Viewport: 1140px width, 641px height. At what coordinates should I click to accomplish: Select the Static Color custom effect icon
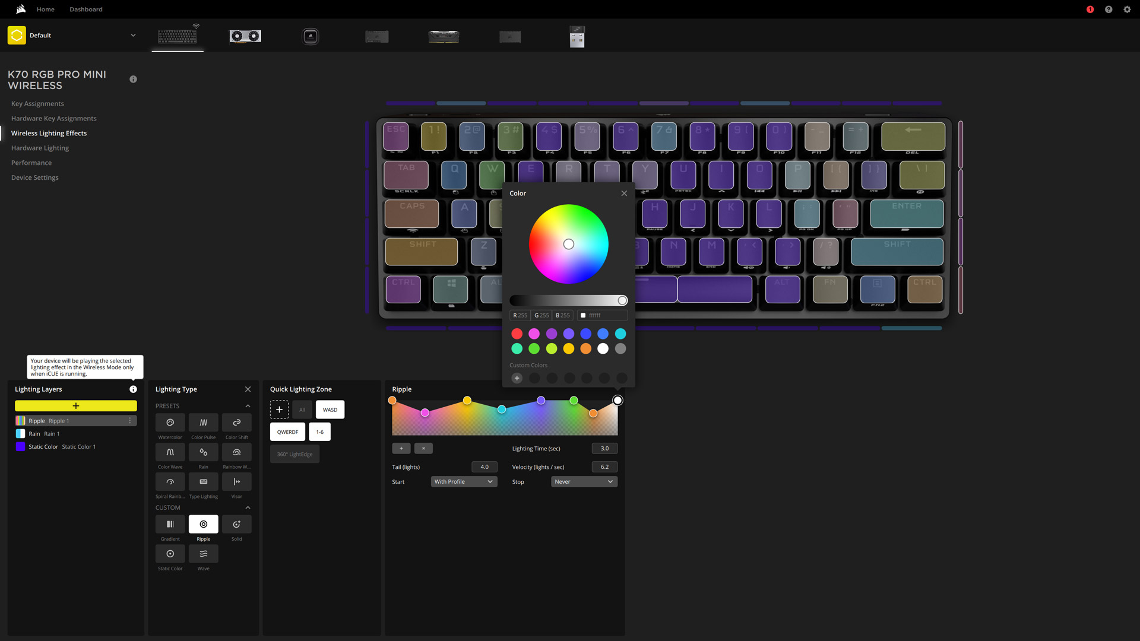point(170,554)
